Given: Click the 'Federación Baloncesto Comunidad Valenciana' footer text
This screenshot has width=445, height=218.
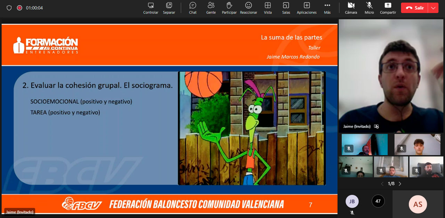Looking at the screenshot, I should [196, 204].
